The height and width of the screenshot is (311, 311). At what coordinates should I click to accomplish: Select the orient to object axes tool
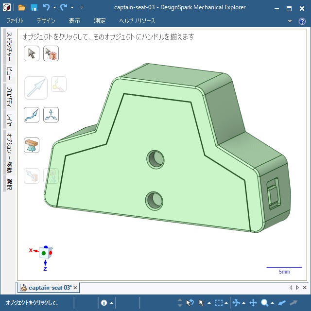[x=51, y=115]
